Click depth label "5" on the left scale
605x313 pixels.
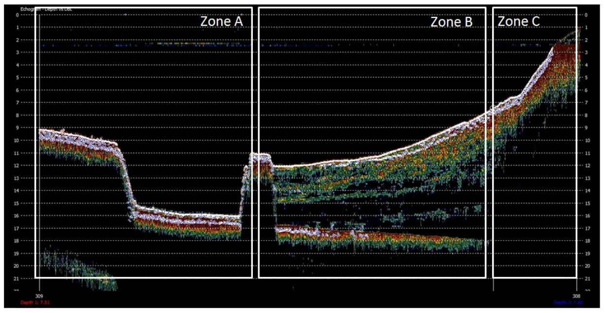tap(17, 77)
